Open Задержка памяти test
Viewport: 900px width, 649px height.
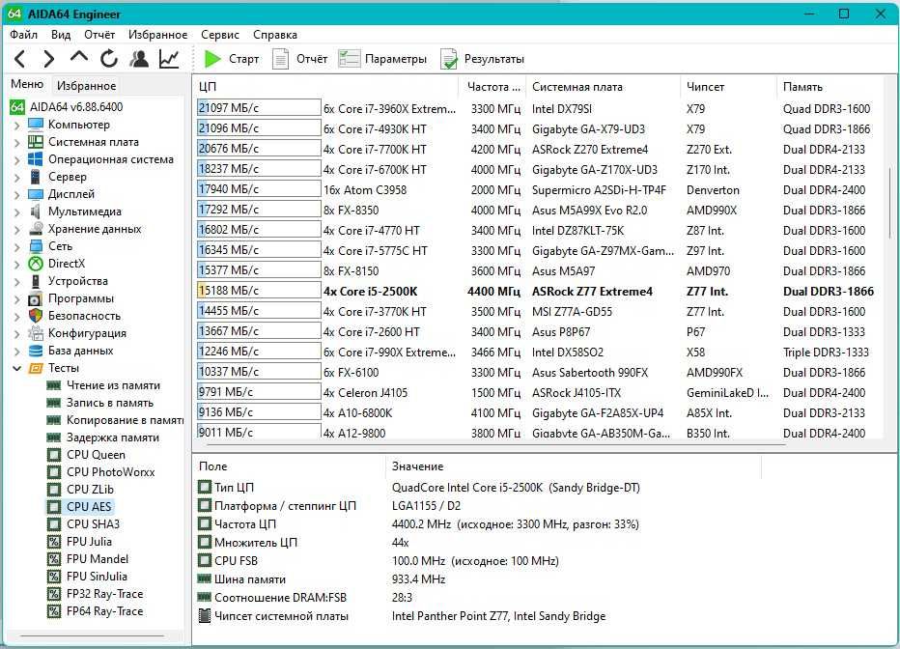[x=112, y=437]
